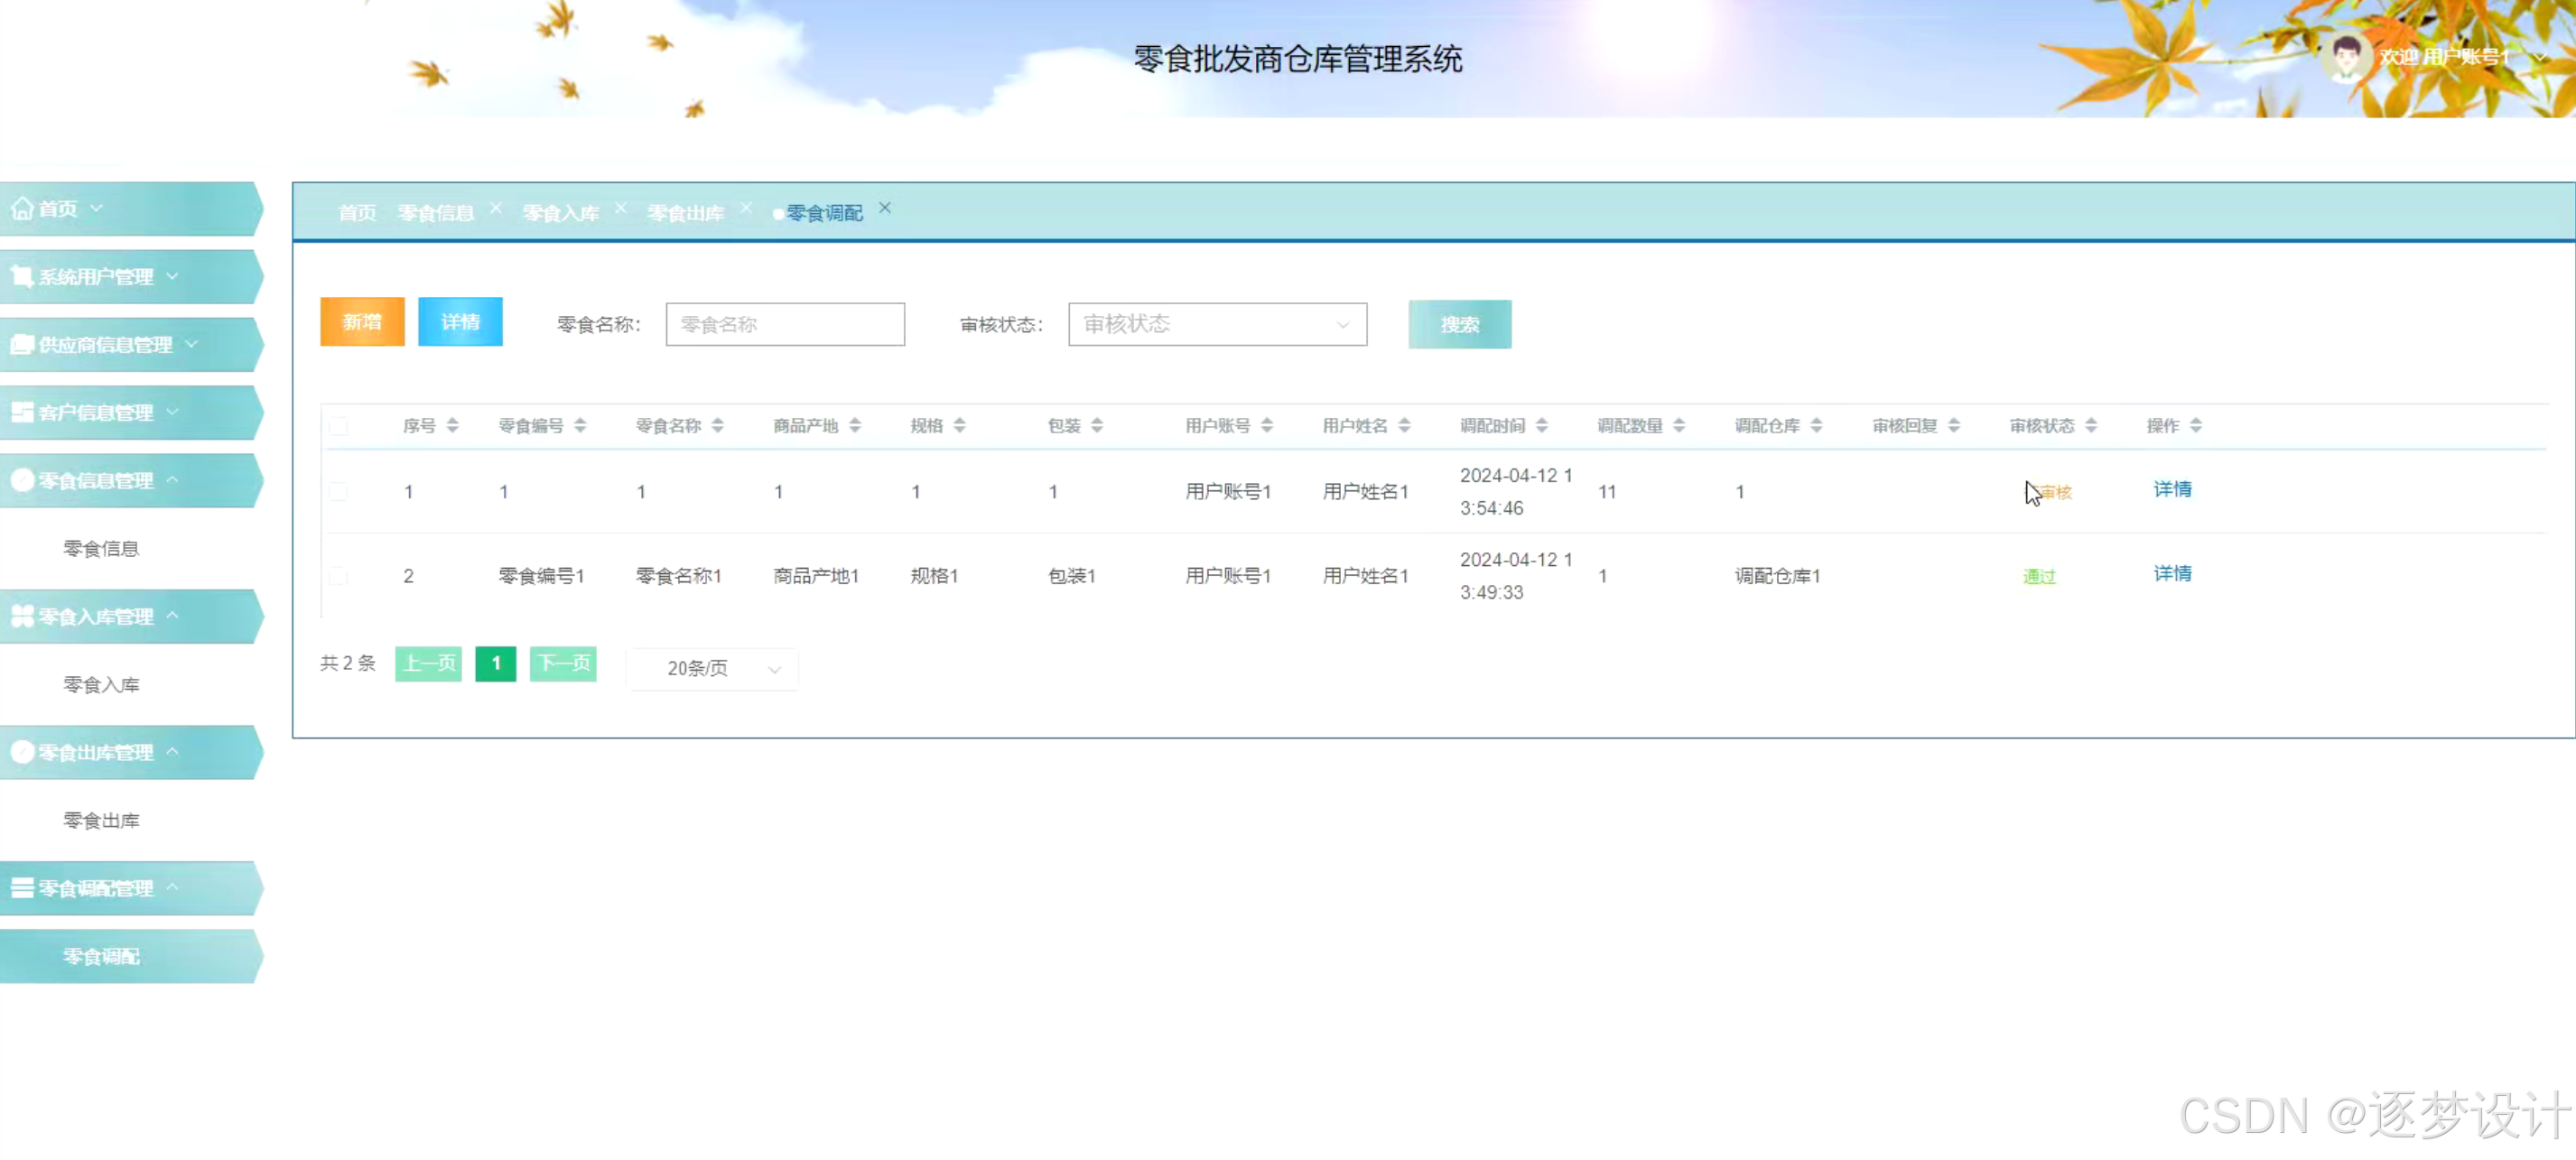Image resolution: width=2576 pixels, height=1160 pixels.
Task: Click the orange 新增 button
Action: [362, 322]
